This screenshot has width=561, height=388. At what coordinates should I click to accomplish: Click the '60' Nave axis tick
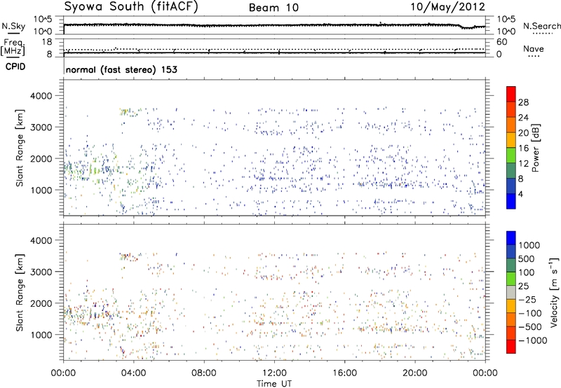(x=501, y=42)
